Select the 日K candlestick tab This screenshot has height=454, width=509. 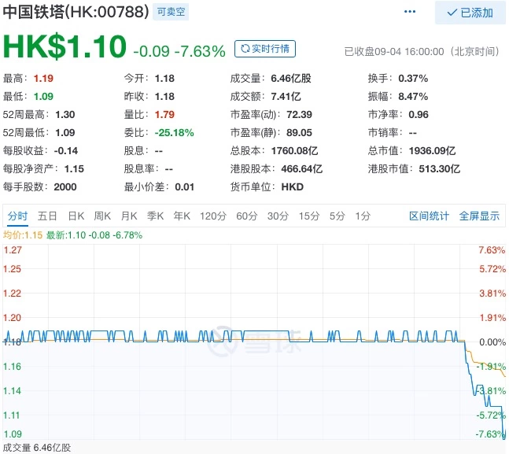(x=76, y=216)
